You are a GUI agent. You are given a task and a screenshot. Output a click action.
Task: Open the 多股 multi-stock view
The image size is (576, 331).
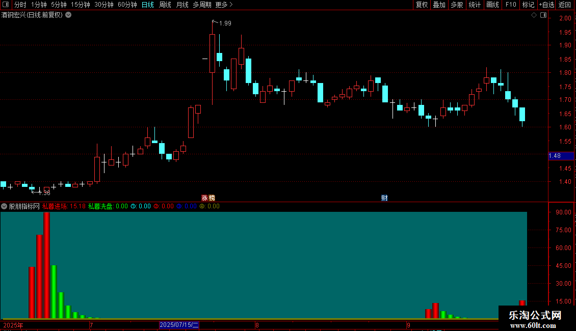(x=457, y=5)
